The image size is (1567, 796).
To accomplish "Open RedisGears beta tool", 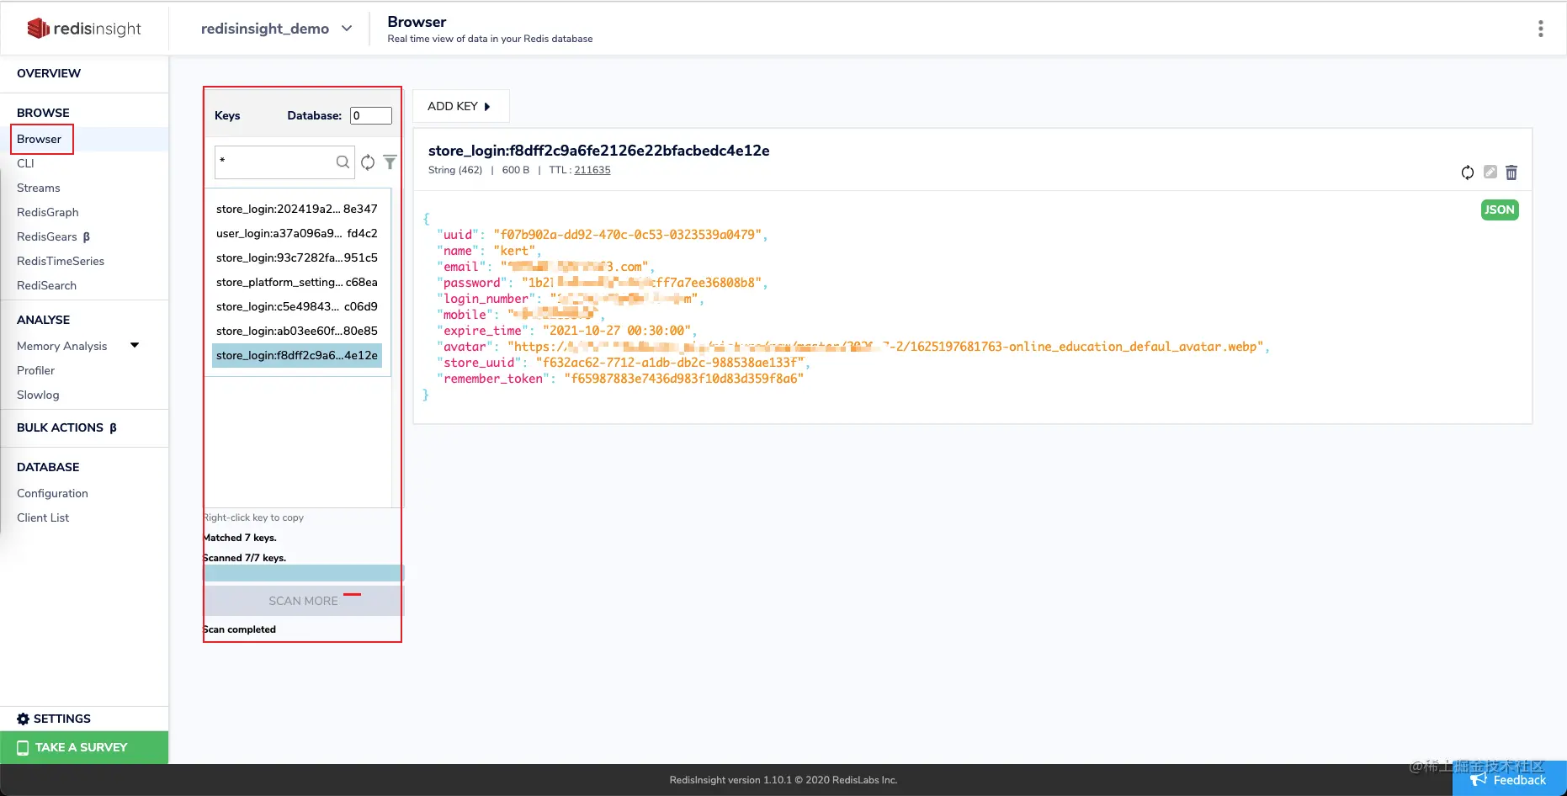I will 54,236.
